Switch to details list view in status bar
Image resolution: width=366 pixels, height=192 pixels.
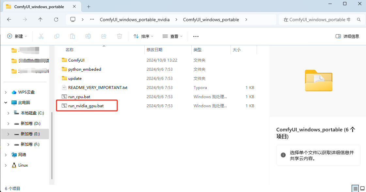tap(355, 188)
